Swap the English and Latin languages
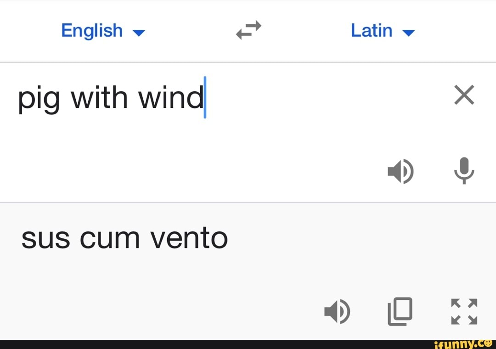The width and height of the screenshot is (496, 349). pyautogui.click(x=248, y=30)
